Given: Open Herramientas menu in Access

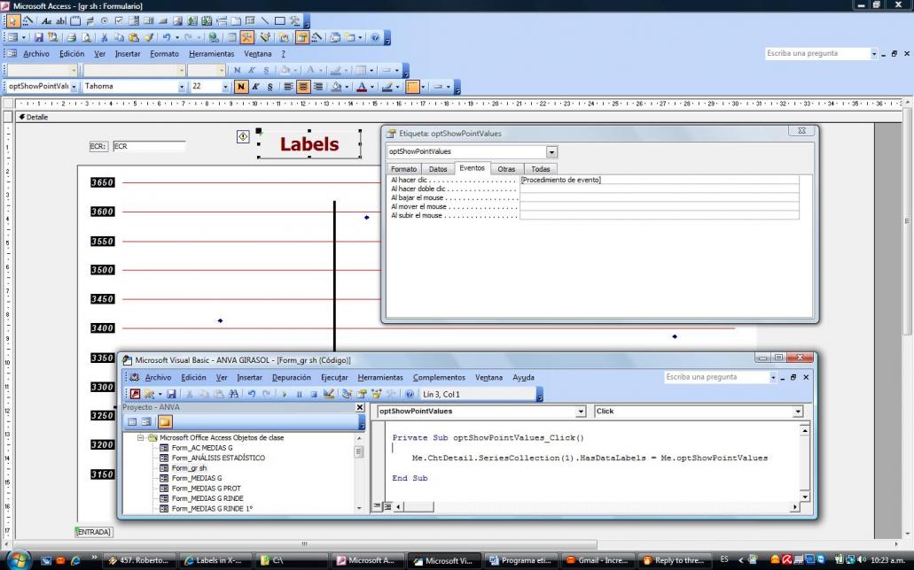Looking at the screenshot, I should click(x=212, y=54).
